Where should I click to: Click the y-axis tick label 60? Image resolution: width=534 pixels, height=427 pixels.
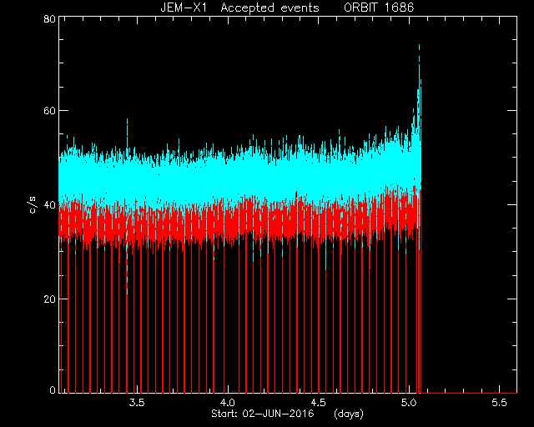click(49, 111)
